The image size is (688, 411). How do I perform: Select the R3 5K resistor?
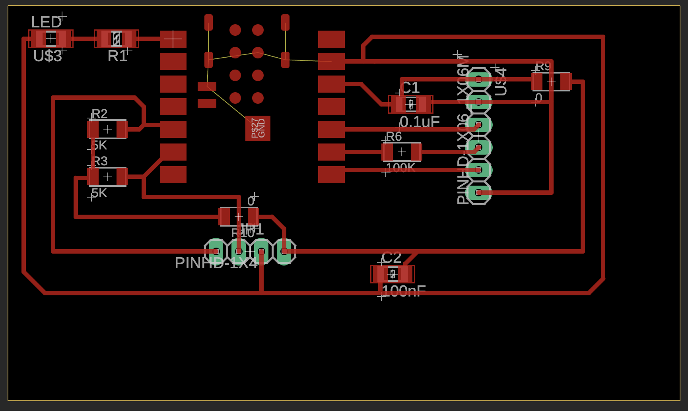click(107, 177)
